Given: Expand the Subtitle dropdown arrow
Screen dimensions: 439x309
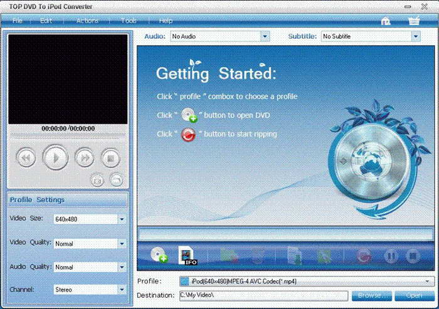Looking at the screenshot, I should [x=416, y=36].
